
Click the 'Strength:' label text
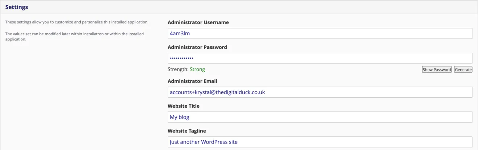[178, 69]
